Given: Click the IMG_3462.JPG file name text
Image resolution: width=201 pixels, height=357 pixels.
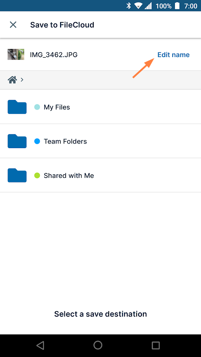Looking at the screenshot, I should 54,55.
